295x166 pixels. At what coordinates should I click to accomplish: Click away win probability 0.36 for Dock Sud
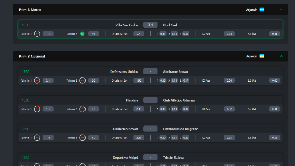186,34
